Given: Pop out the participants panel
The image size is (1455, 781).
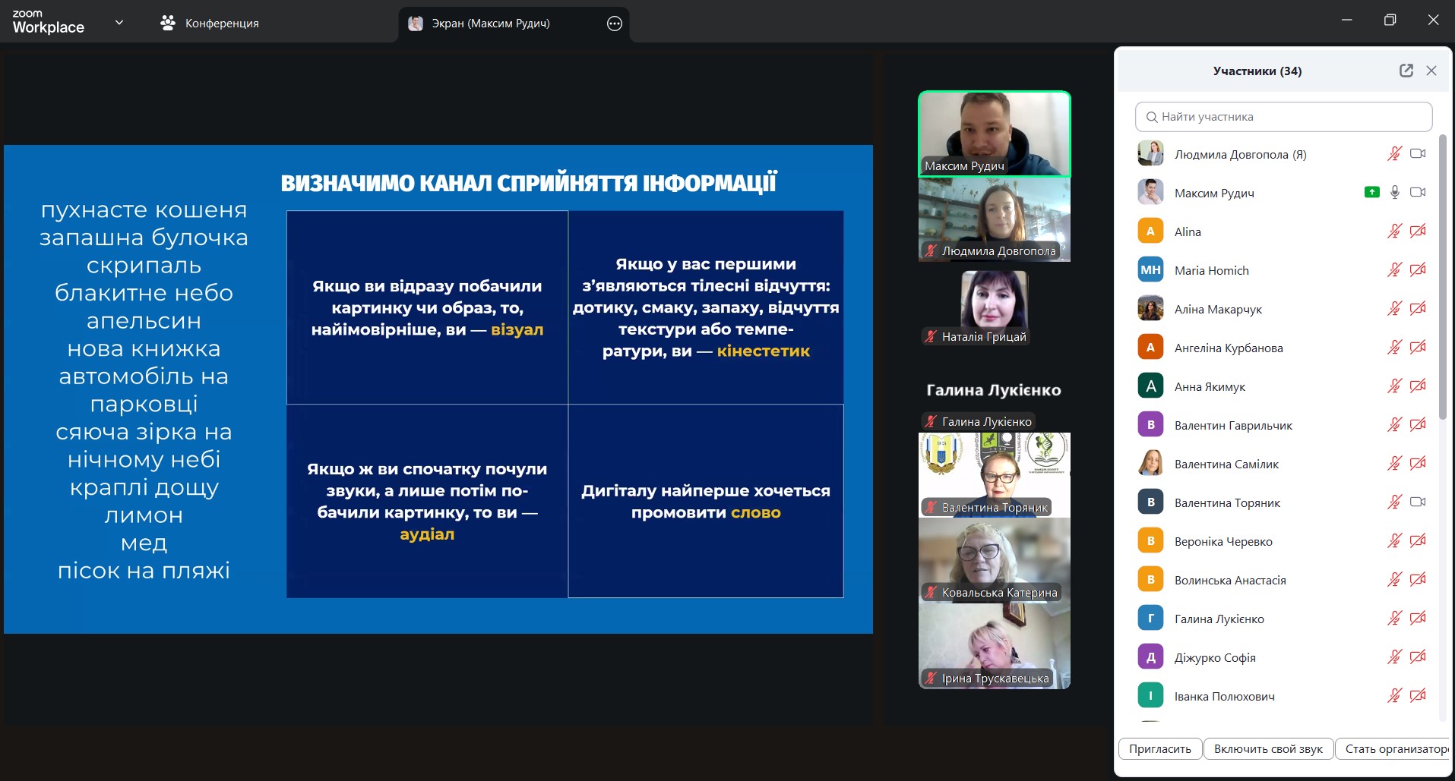Looking at the screenshot, I should click(x=1406, y=71).
